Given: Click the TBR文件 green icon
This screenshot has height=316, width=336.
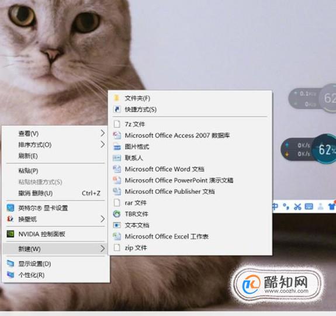Looking at the screenshot, I should coord(117,214).
